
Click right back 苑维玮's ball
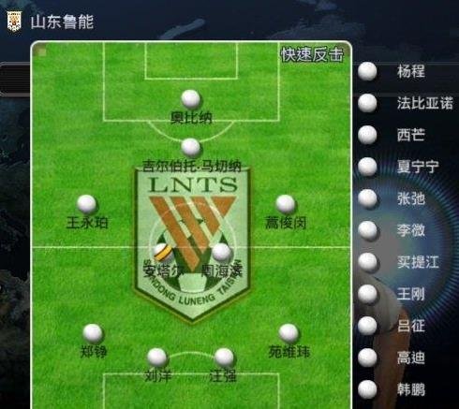[x=289, y=333]
